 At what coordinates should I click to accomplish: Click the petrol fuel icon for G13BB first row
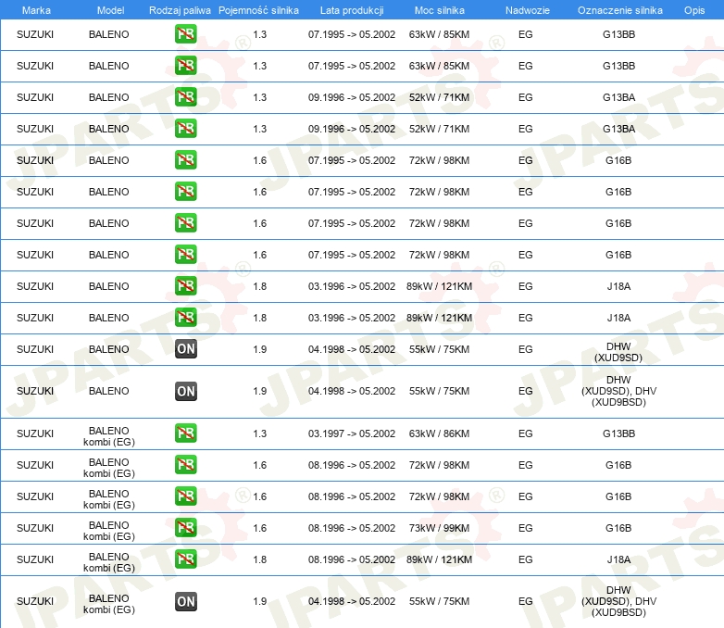click(185, 34)
